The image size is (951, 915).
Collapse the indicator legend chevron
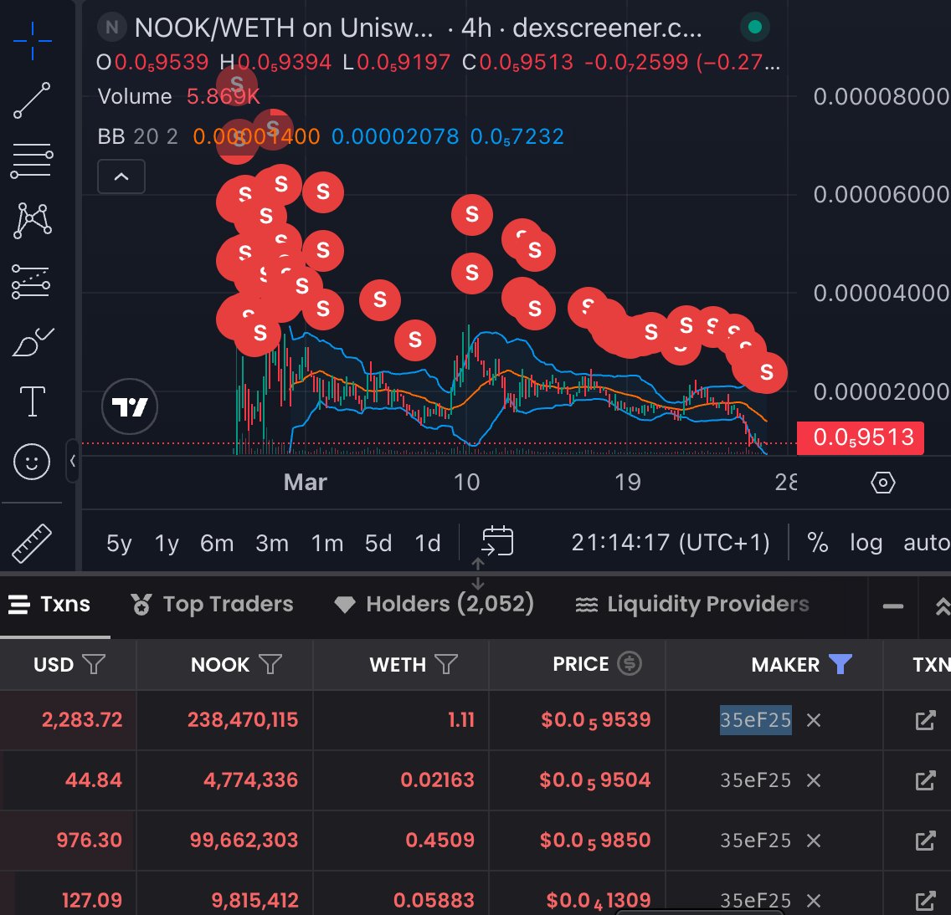tap(121, 177)
